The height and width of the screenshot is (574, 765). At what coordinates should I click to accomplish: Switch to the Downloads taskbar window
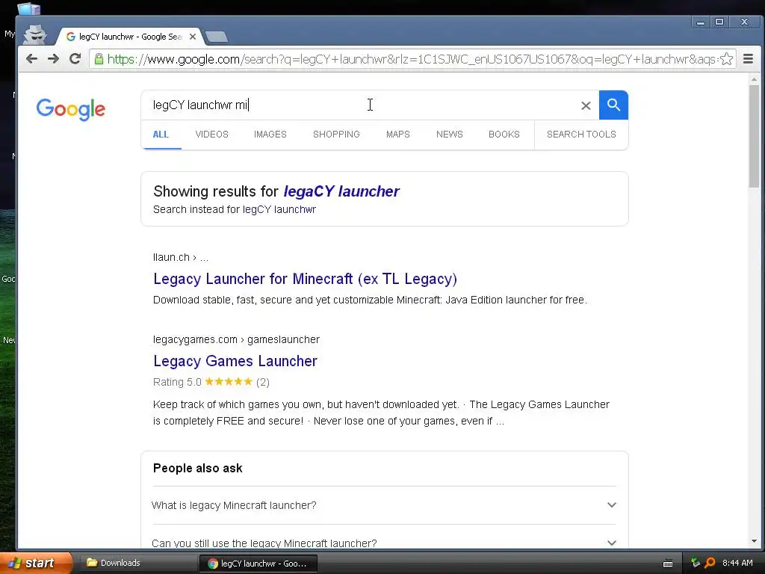tap(137, 563)
